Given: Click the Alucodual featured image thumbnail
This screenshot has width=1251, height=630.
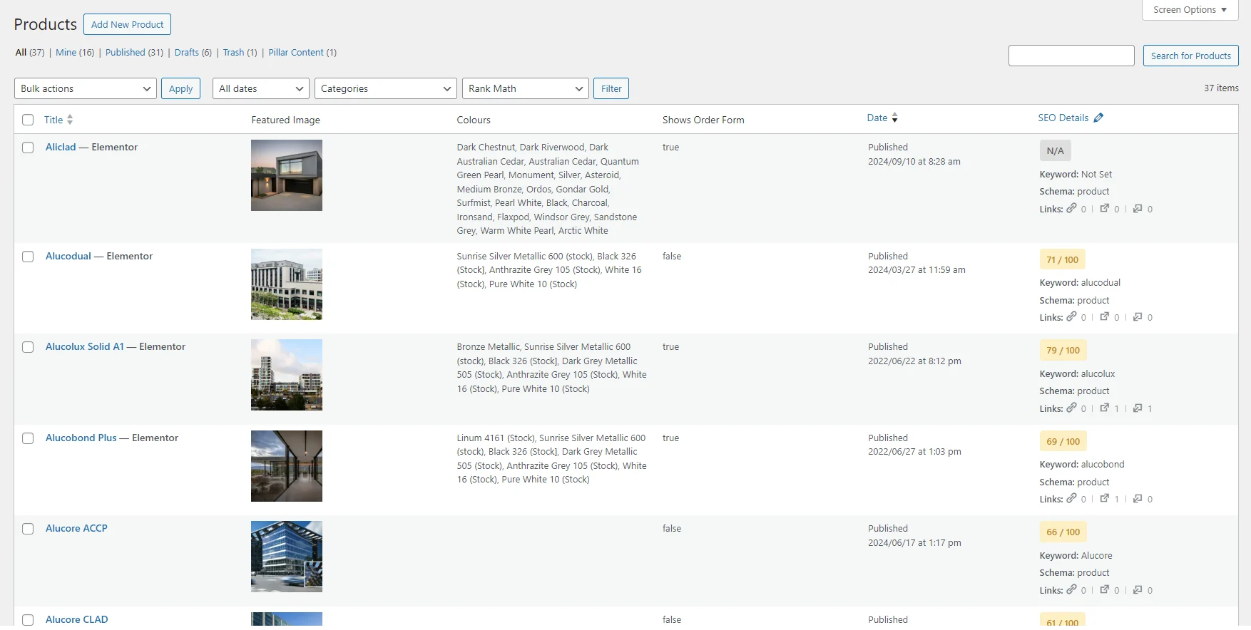Looking at the screenshot, I should 287,284.
